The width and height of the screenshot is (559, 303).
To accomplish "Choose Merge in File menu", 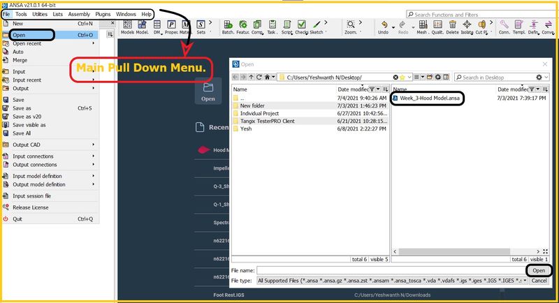I will click(50, 60).
